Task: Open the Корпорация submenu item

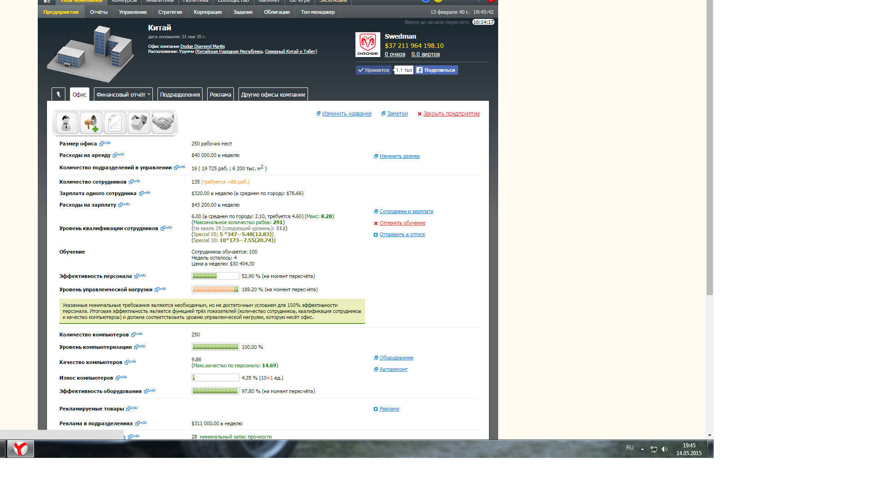Action: [x=208, y=12]
